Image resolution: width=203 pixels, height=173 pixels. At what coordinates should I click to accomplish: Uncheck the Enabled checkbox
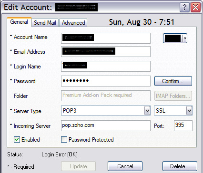point(17,140)
